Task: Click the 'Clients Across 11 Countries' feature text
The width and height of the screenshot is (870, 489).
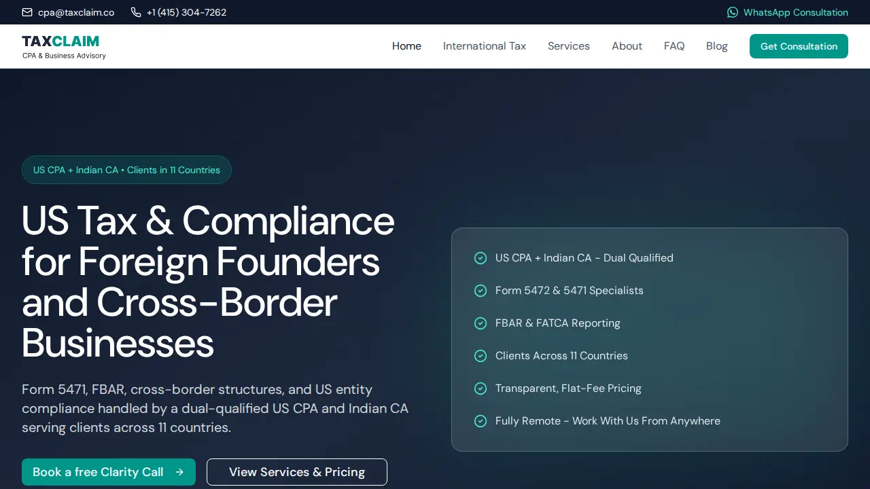Action: click(561, 356)
